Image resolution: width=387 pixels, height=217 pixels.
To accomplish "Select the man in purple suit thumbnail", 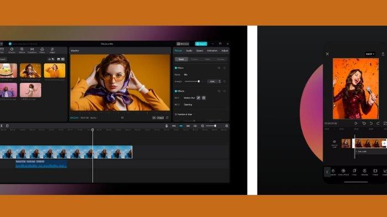I will pyautogui.click(x=8, y=90).
